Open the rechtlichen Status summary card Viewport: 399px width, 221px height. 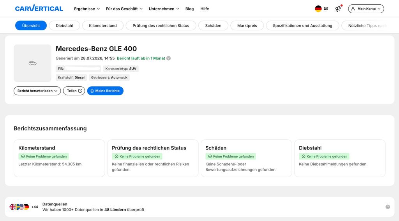(153, 158)
